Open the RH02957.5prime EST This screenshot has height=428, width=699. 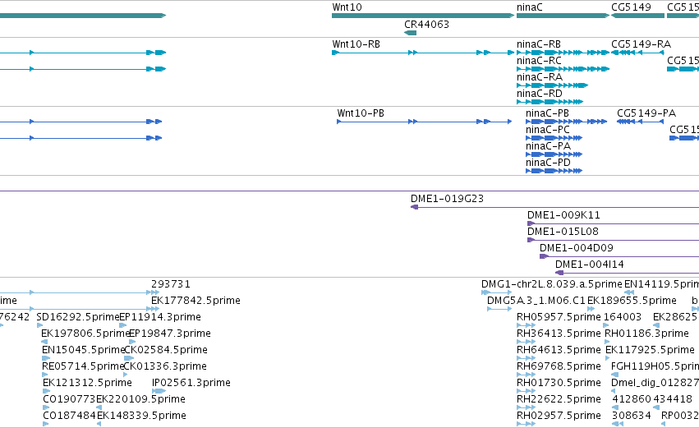coord(559,416)
